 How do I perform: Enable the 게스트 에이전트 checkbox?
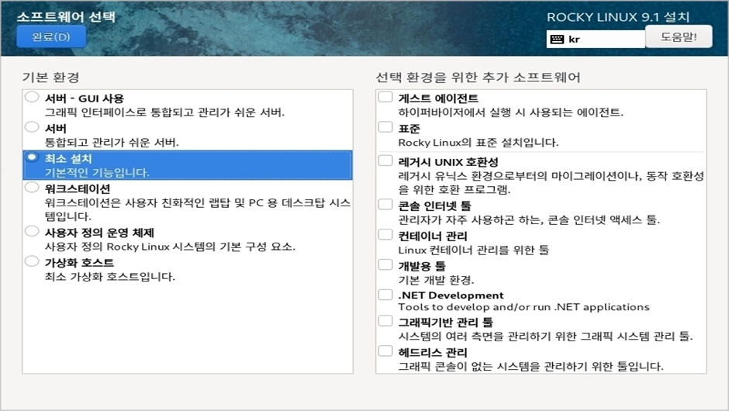(x=385, y=97)
